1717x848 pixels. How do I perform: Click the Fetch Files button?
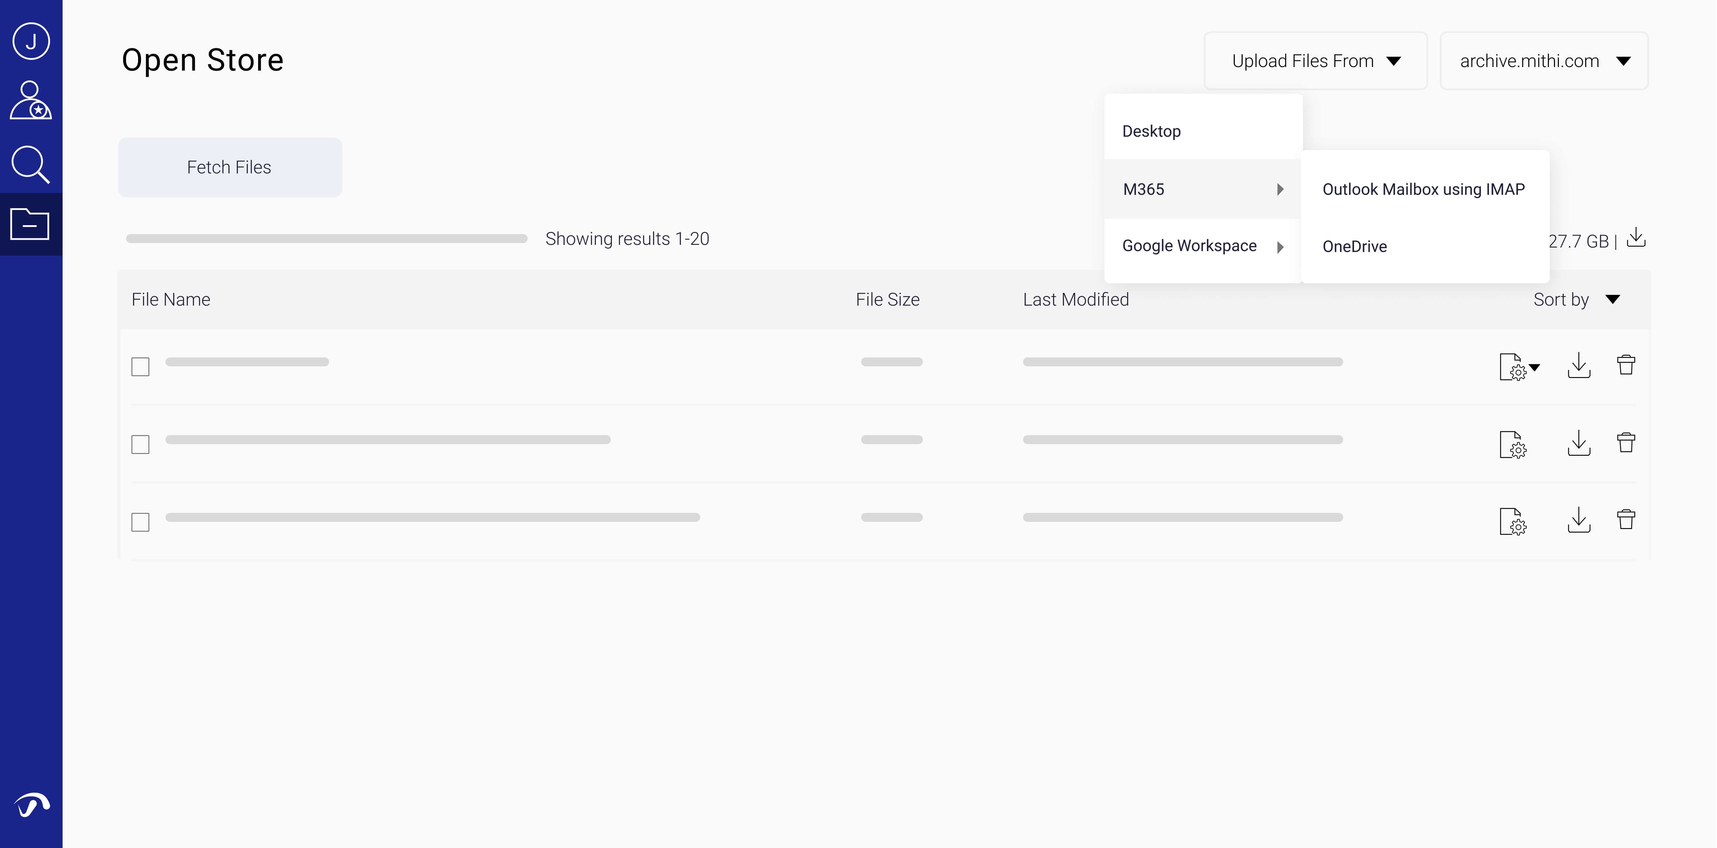point(229,167)
